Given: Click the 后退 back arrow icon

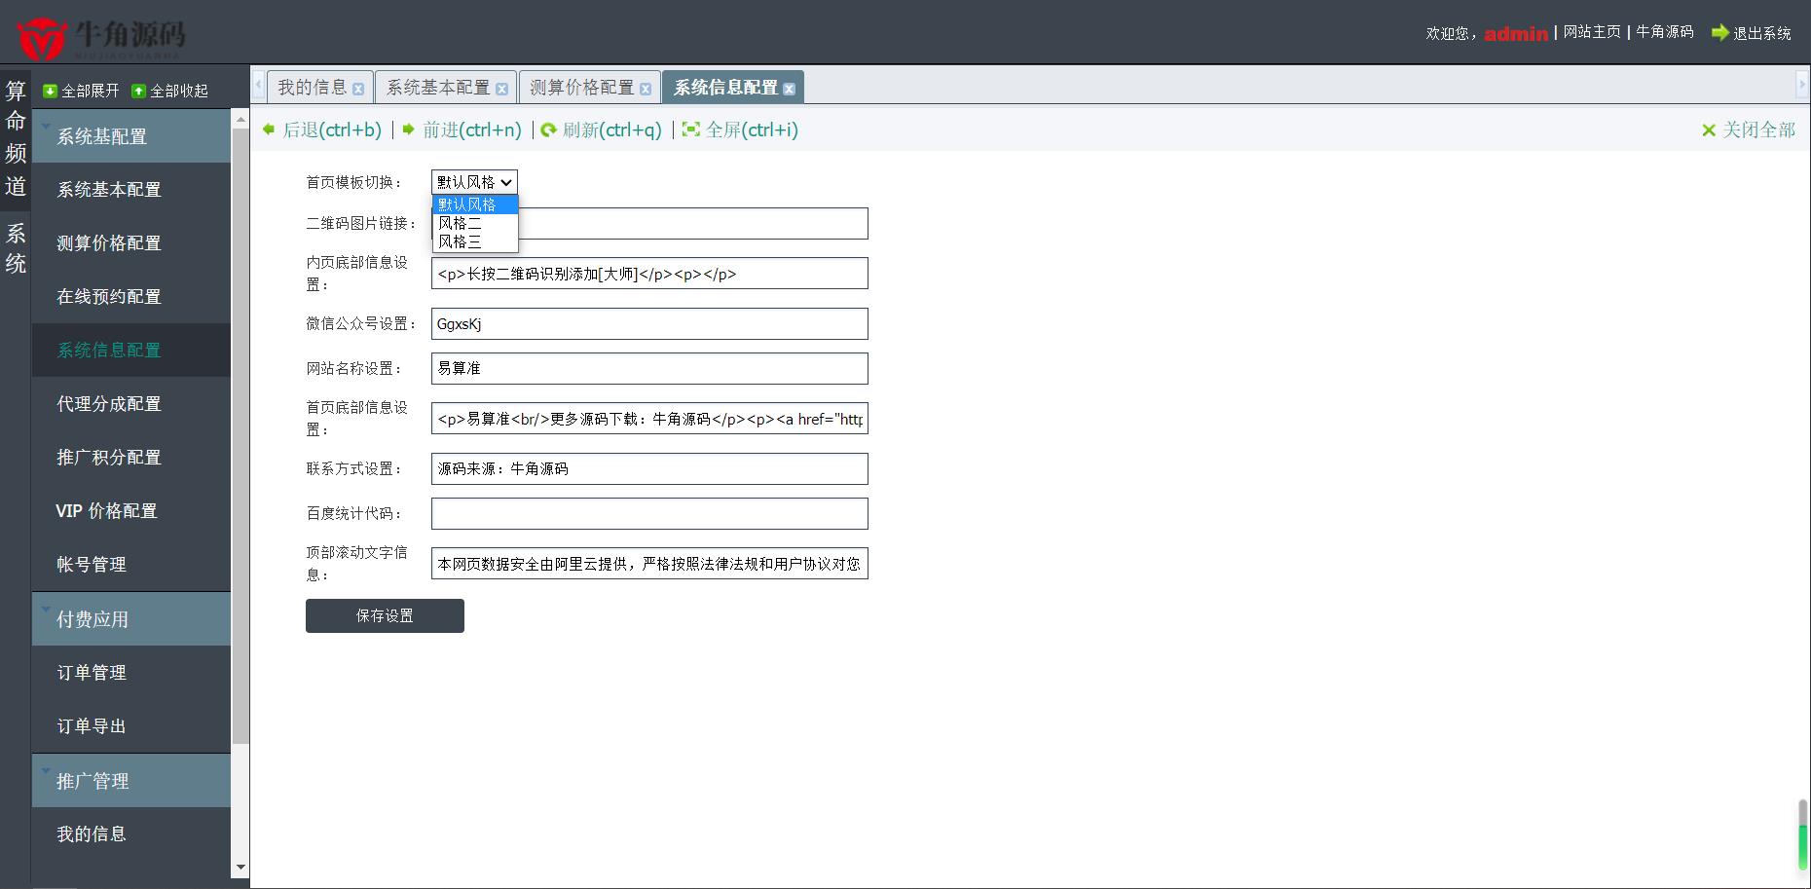Looking at the screenshot, I should pos(269,129).
